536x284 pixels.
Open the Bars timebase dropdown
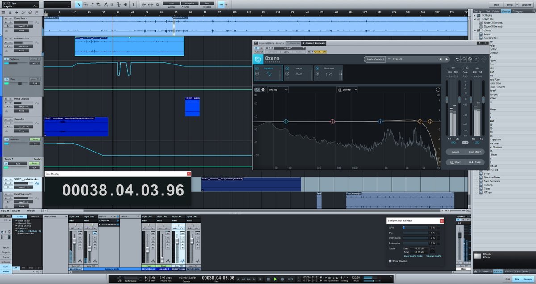207,3
